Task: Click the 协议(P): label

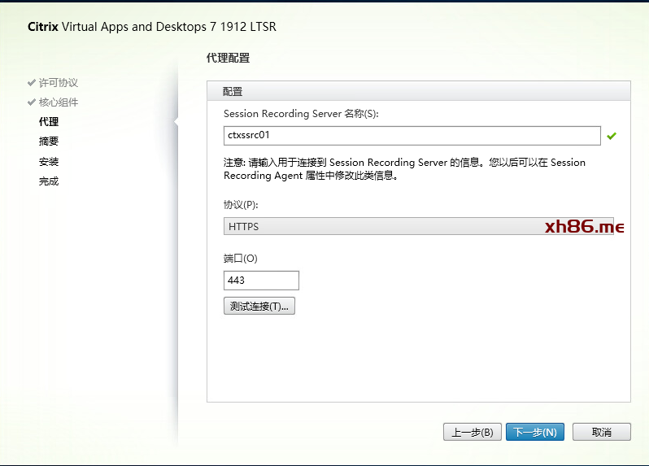Action: [x=241, y=204]
